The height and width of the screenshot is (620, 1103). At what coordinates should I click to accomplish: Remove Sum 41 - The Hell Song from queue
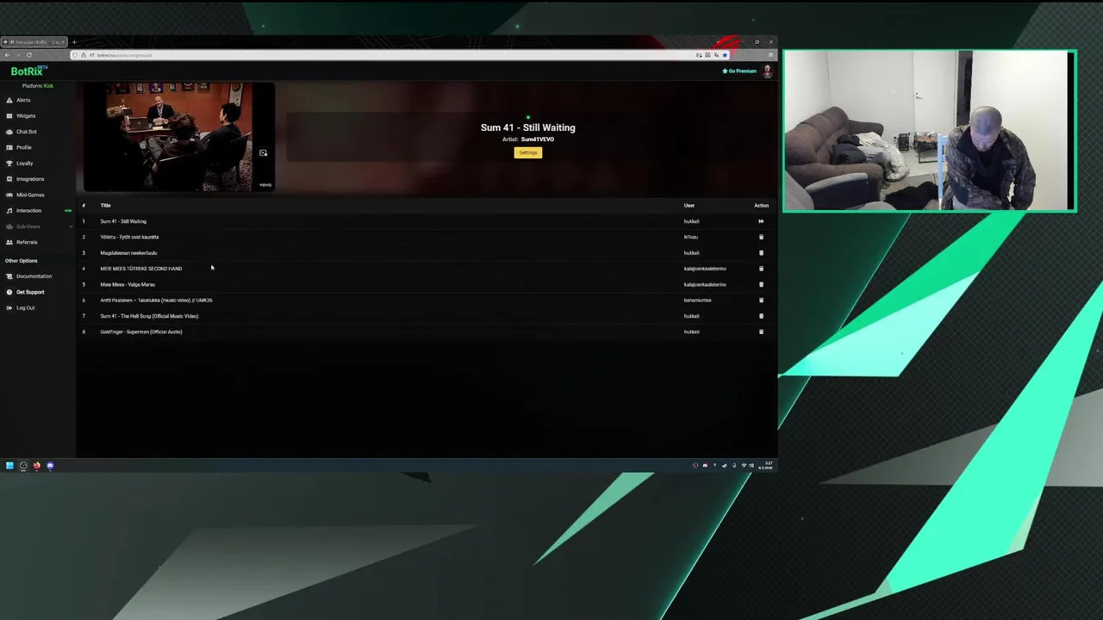[x=761, y=316]
